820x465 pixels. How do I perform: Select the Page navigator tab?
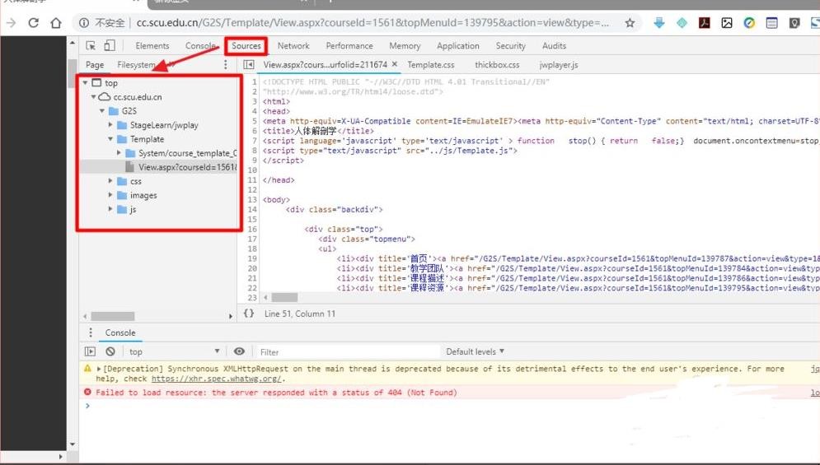click(x=95, y=65)
